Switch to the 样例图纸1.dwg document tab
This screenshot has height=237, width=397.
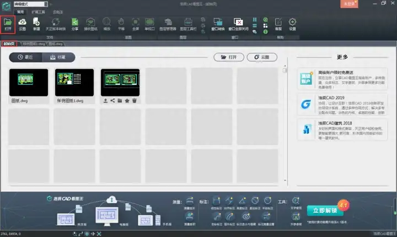(x=33, y=44)
